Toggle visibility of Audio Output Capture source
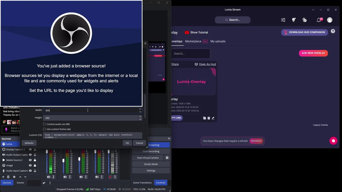Viewport: 342px width, 192px height. (30, 155)
